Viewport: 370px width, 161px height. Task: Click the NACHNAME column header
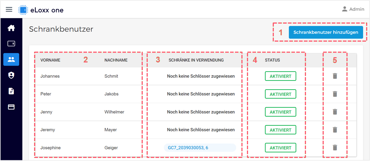pyautogui.click(x=116, y=60)
